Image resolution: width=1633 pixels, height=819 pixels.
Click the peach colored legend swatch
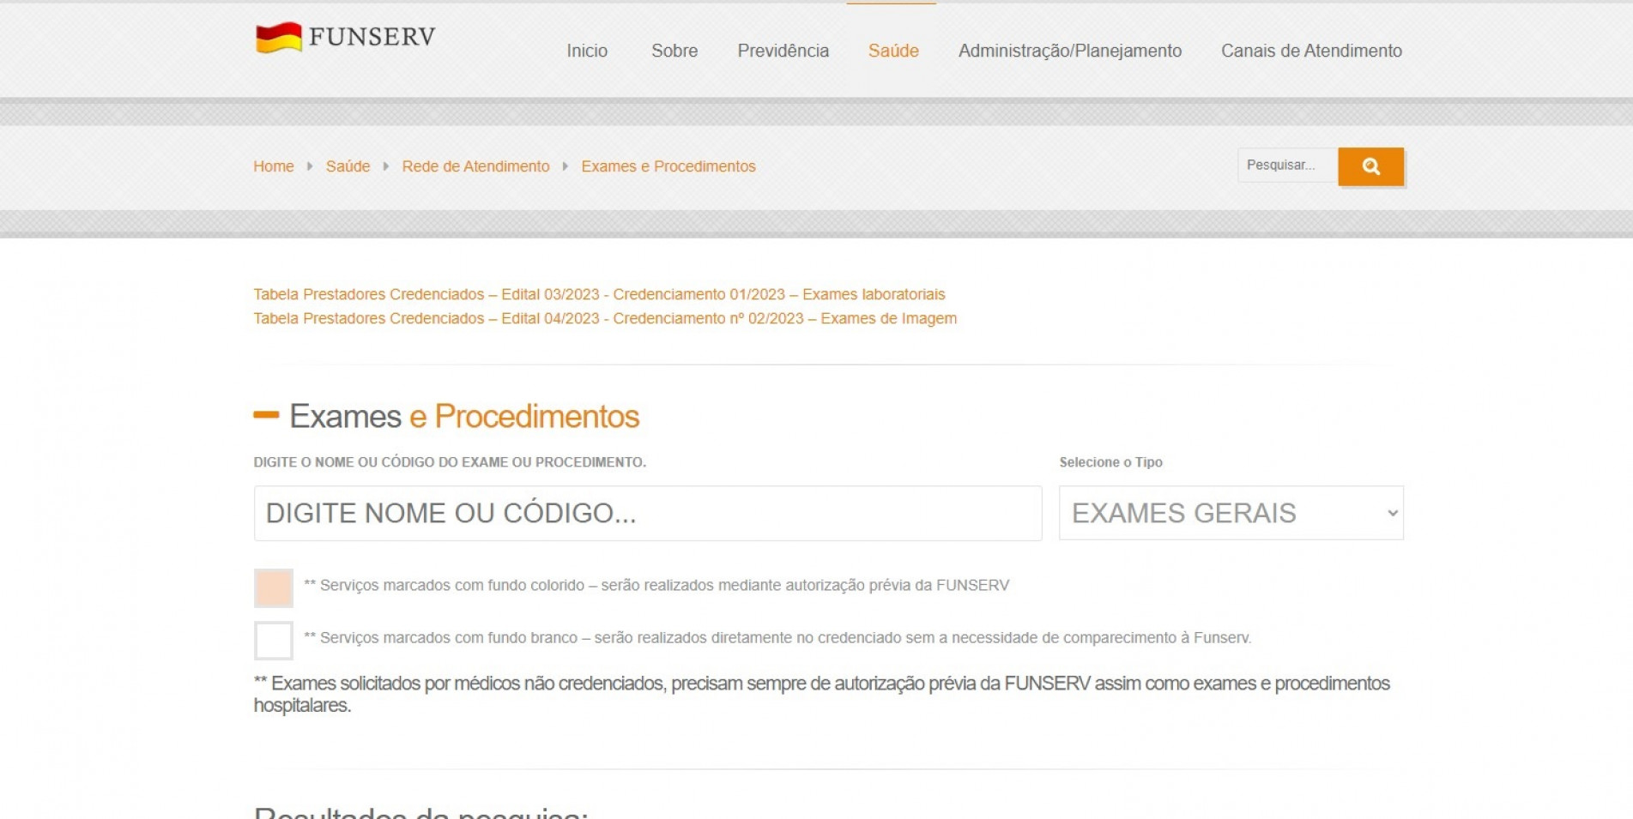(x=274, y=587)
